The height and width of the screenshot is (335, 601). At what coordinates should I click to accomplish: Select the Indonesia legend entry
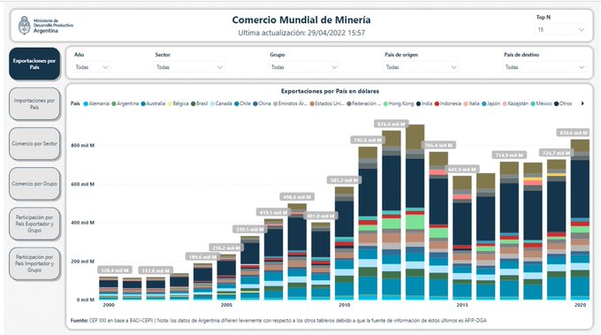coord(448,103)
